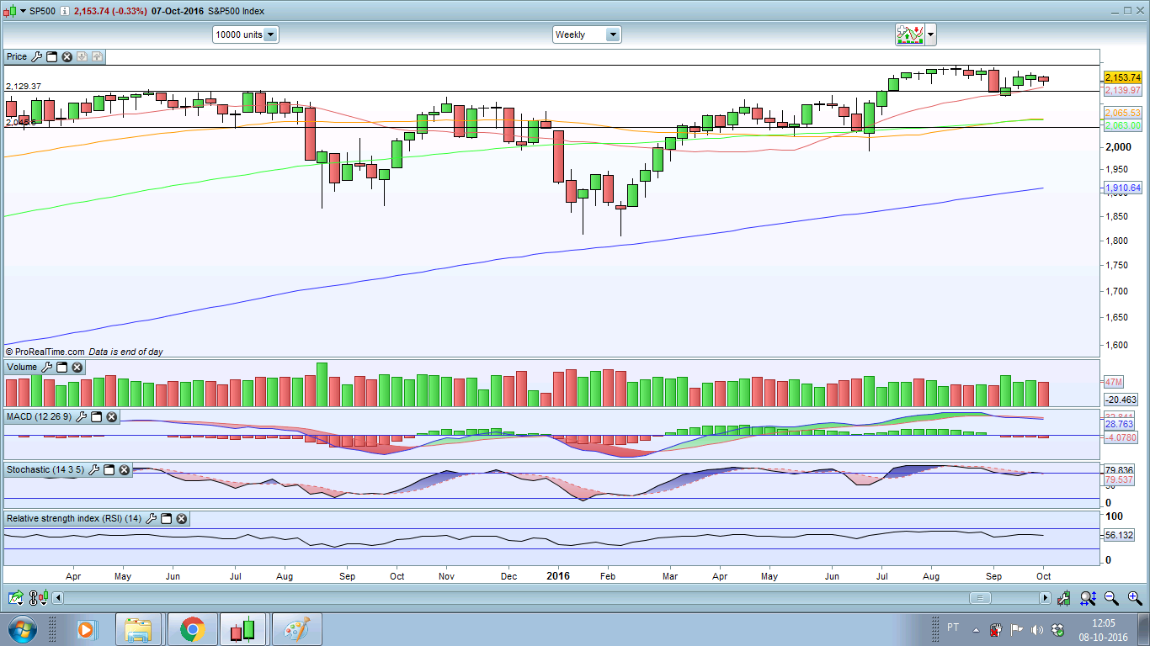Remove the Volume indicator panel
The width and height of the screenshot is (1150, 646).
pos(77,367)
